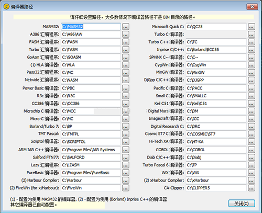The height and width of the screenshot is (213, 262).
Task: Browse for the CA-Clipper path
Action: coord(252,188)
